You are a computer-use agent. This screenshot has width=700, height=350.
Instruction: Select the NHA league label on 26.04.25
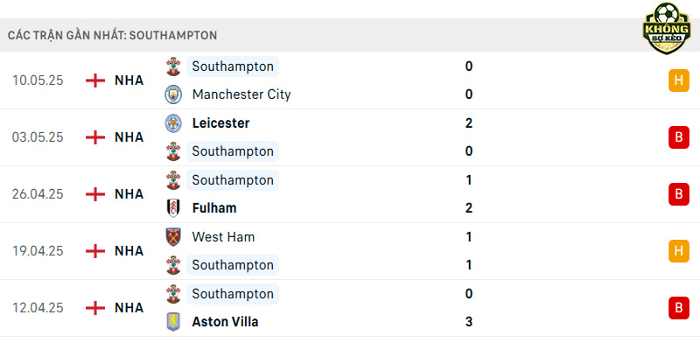129,194
